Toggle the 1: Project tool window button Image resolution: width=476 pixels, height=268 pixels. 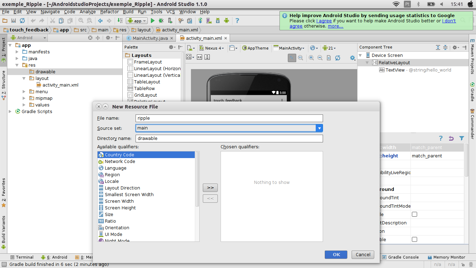point(3,50)
